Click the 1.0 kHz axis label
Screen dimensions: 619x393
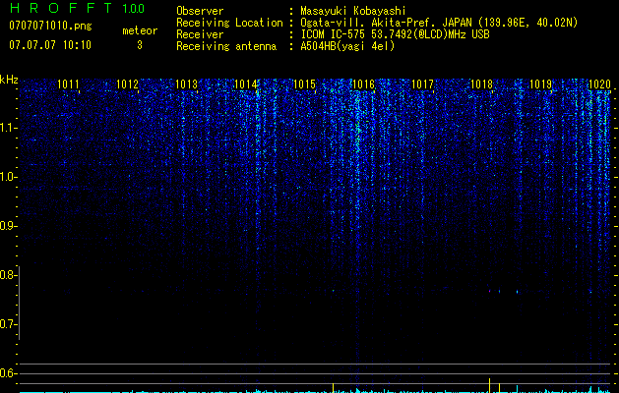[8, 177]
